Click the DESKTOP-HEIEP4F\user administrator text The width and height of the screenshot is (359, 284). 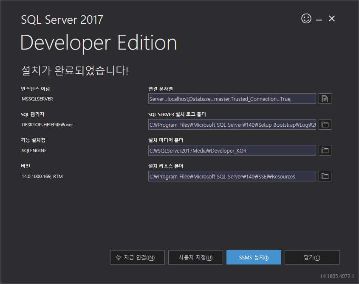click(x=48, y=125)
